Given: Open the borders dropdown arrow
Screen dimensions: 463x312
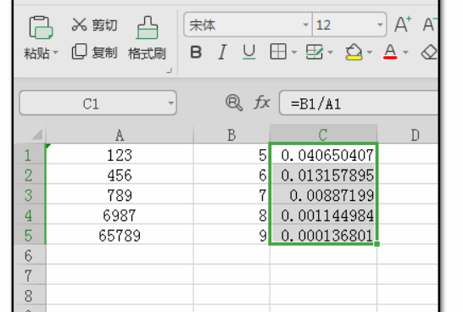Looking at the screenshot, I should pos(294,53).
